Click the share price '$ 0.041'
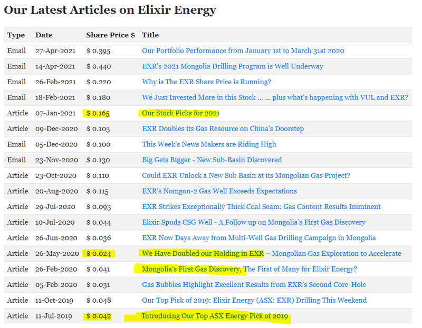 coord(98,269)
